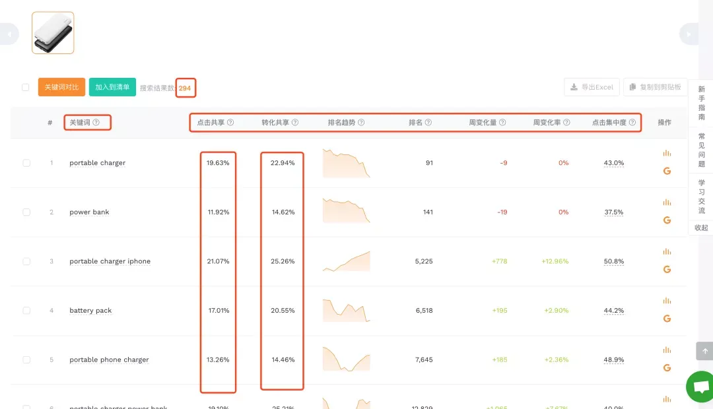The image size is (713, 409).
Task: Click Google G icon for portable charger iphone row
Action: 667,270
